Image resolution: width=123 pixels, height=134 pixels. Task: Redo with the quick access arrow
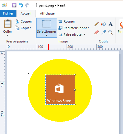27,5
